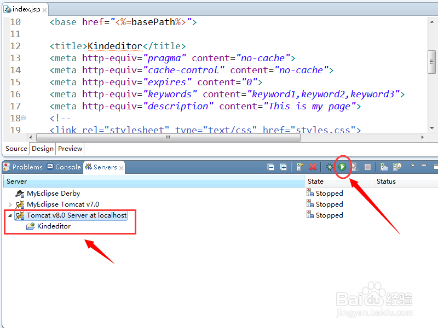Click the editor vertical scrollbar down arrow
Image resolution: width=438 pixels, height=328 pixels.
pyautogui.click(x=432, y=128)
